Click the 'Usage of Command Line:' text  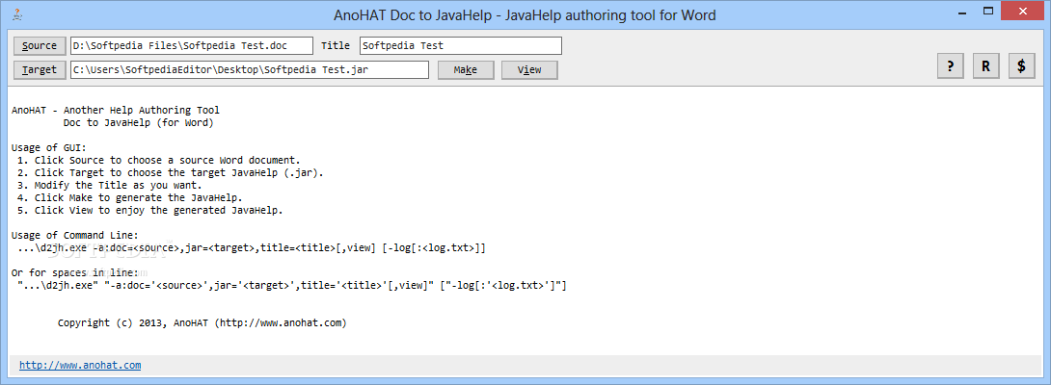click(75, 235)
